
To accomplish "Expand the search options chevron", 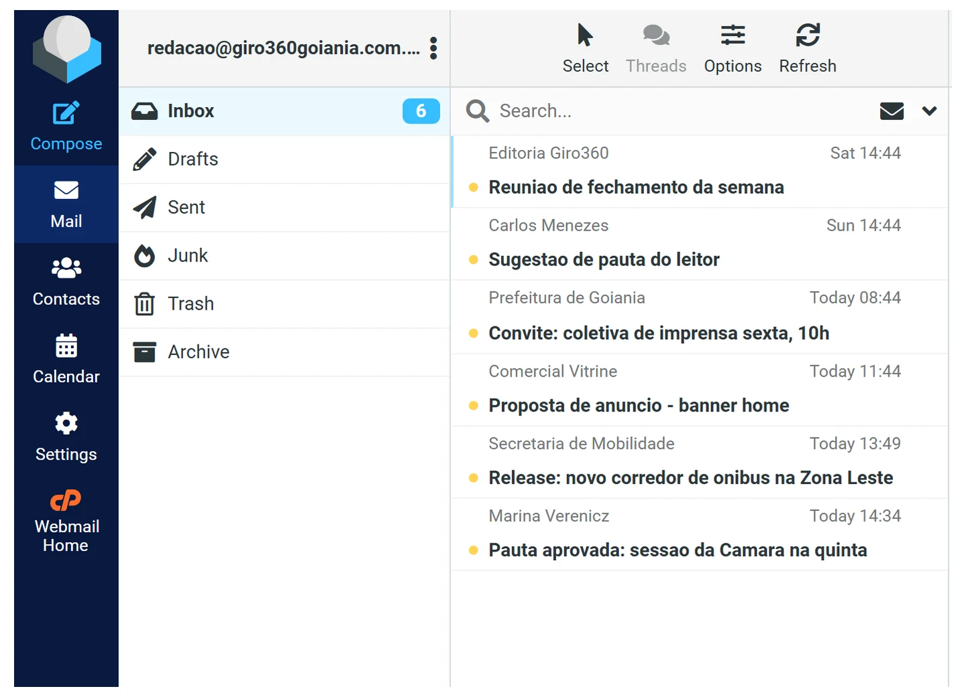I will tap(929, 111).
